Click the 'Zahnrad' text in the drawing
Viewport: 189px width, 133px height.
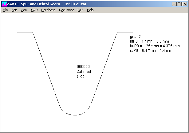tap(84, 71)
